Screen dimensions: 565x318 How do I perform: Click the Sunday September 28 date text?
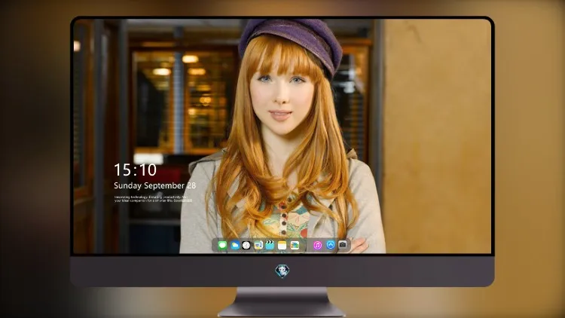pos(155,185)
